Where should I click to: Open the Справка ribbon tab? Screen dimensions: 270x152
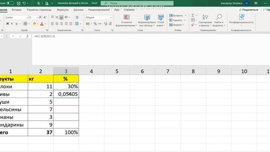pos(129,10)
